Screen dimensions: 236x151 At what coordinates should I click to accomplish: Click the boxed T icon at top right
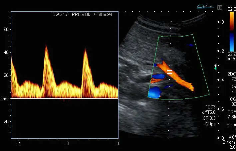(x=220, y=7)
